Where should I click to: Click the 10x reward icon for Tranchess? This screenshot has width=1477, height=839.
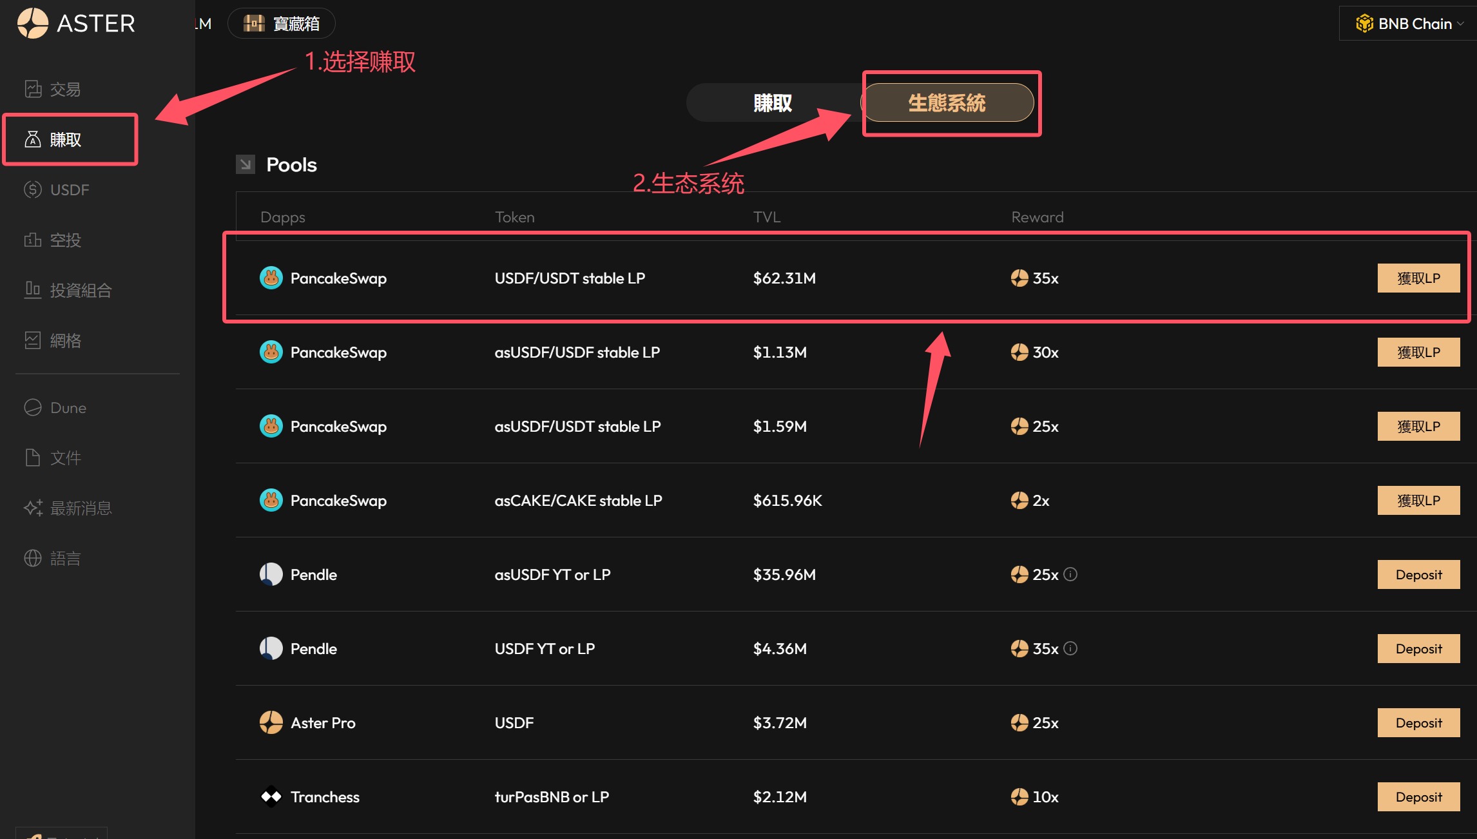[1019, 796]
